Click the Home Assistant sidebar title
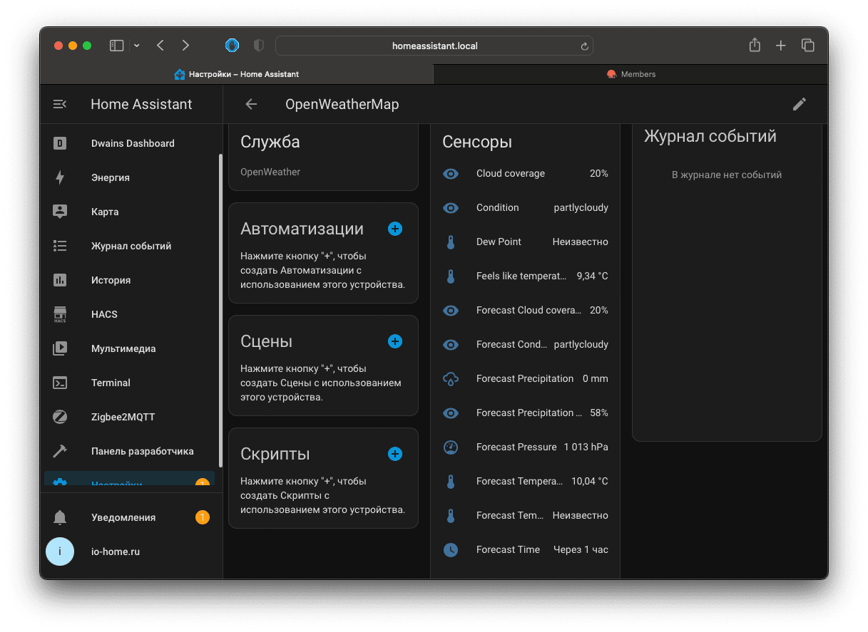 pyautogui.click(x=141, y=104)
